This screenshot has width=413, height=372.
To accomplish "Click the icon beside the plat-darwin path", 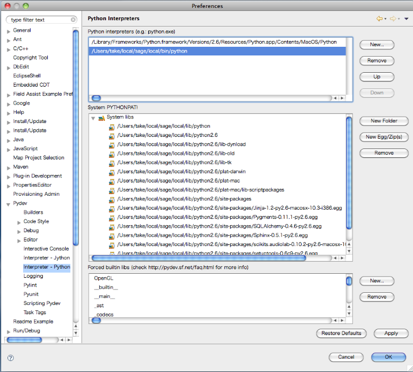I will (x=112, y=172).
